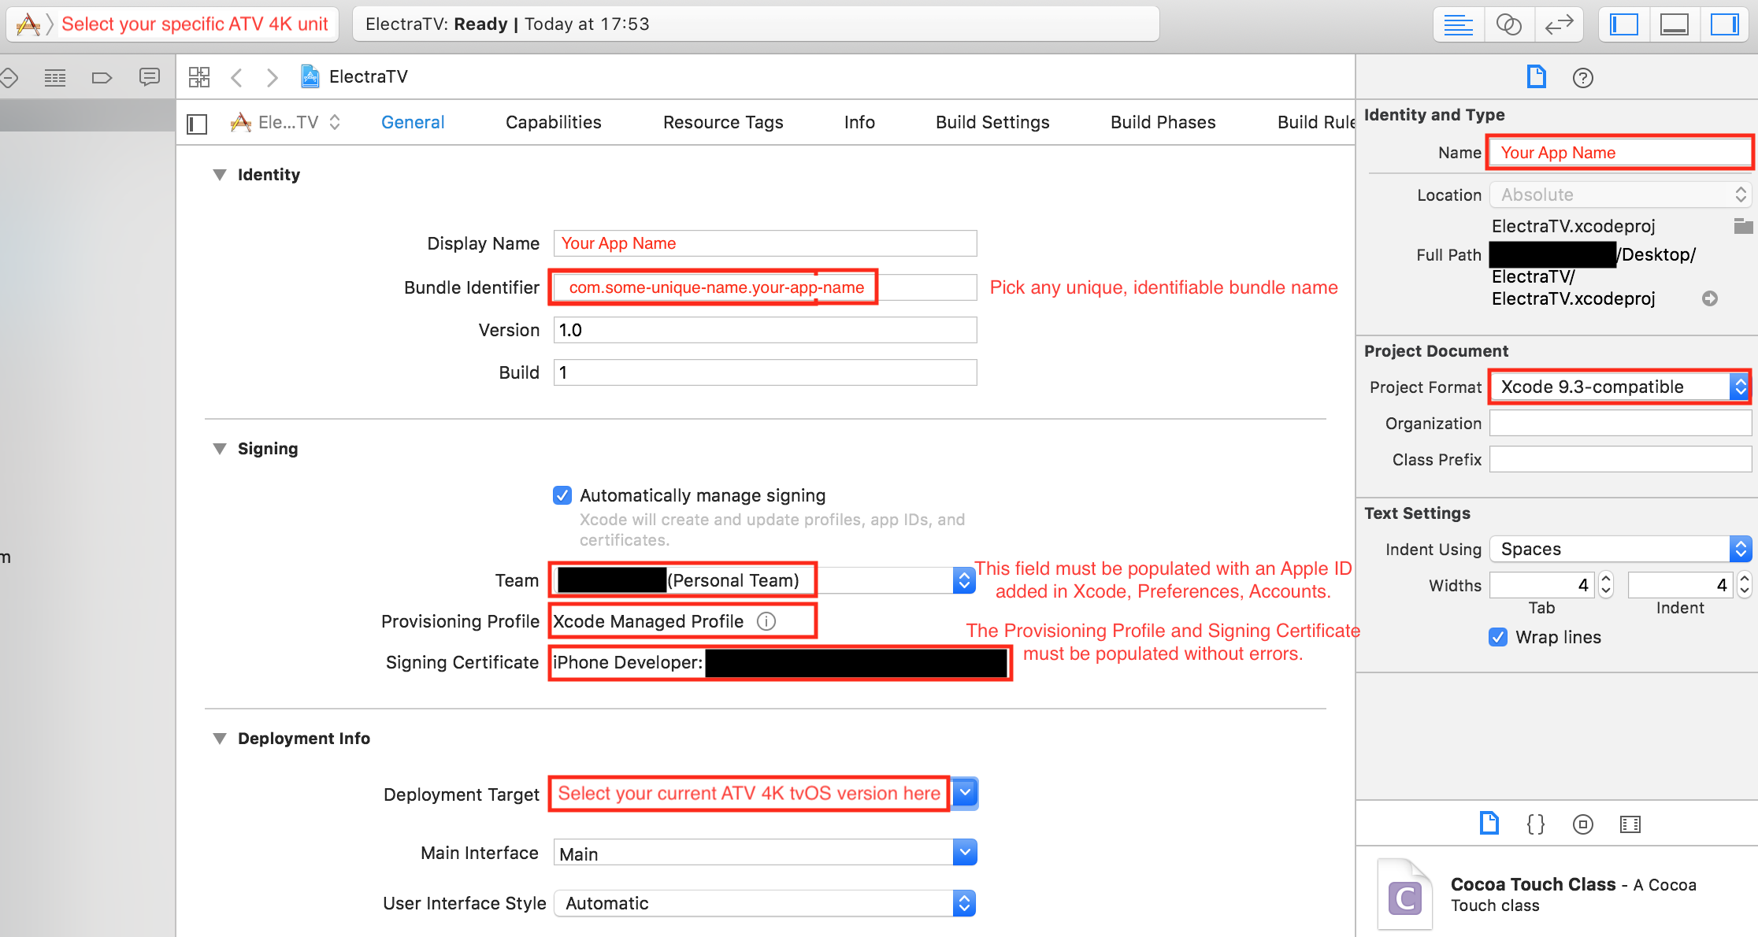The height and width of the screenshot is (937, 1758).
Task: Uncheck Automatically manage signing
Action: coord(562,495)
